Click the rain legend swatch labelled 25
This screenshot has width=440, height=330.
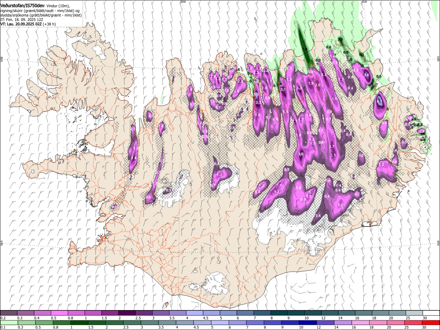(413, 322)
